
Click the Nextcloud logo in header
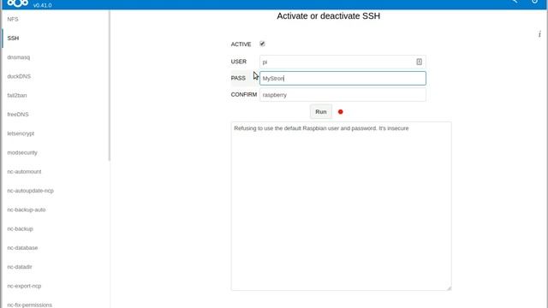17,3
